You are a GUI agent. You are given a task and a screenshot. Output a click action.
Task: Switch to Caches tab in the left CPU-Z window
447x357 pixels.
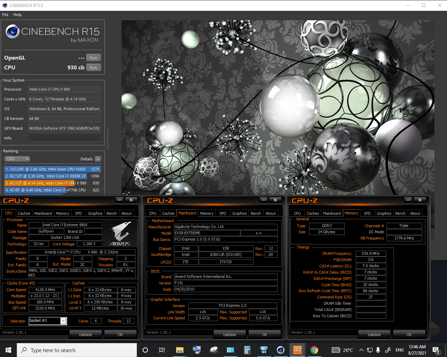tap(24, 213)
